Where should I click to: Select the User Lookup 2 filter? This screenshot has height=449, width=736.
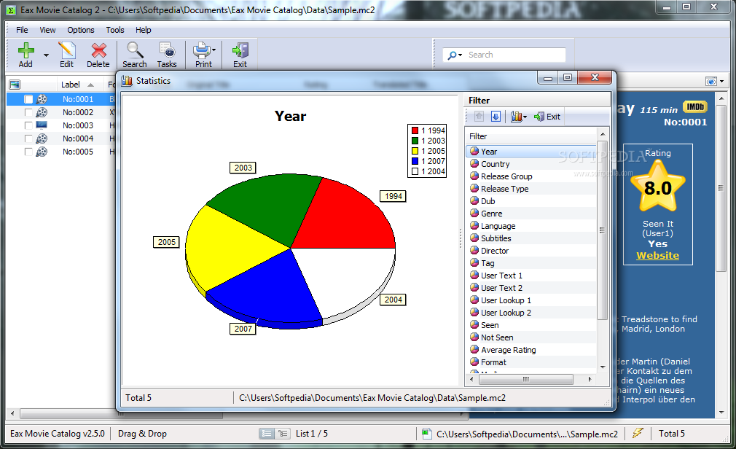tap(532, 312)
